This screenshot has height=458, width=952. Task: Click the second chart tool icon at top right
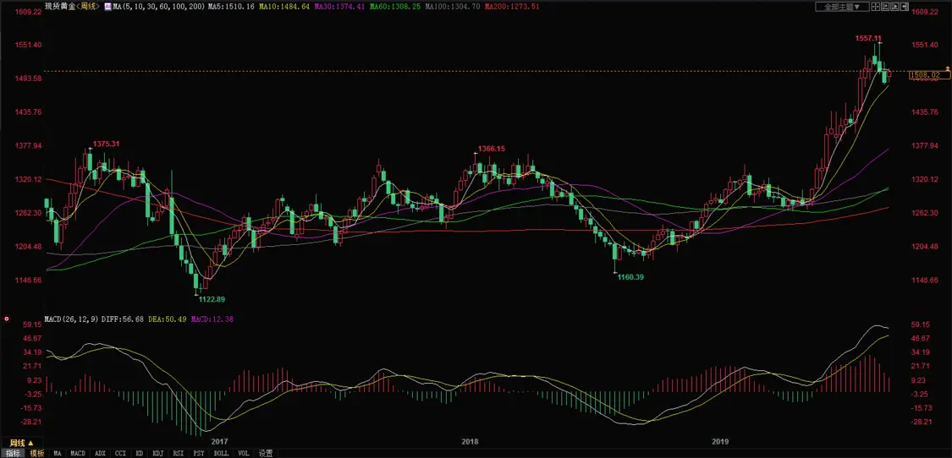pyautogui.click(x=884, y=7)
